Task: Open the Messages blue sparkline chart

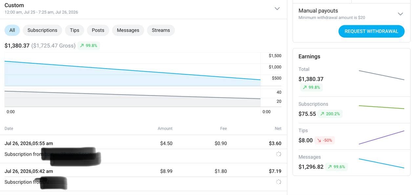Action: click(x=382, y=163)
